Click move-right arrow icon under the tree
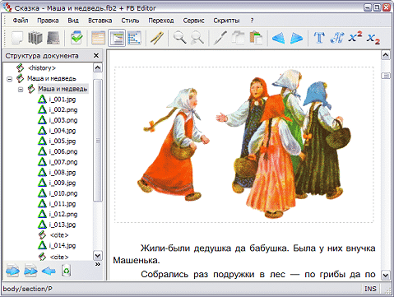Screen dimensions: 394x297 12,271
